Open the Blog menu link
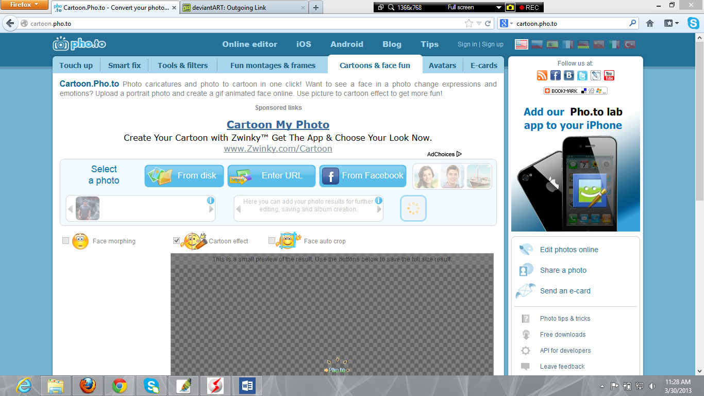Viewport: 704px width, 396px height. pyautogui.click(x=392, y=44)
